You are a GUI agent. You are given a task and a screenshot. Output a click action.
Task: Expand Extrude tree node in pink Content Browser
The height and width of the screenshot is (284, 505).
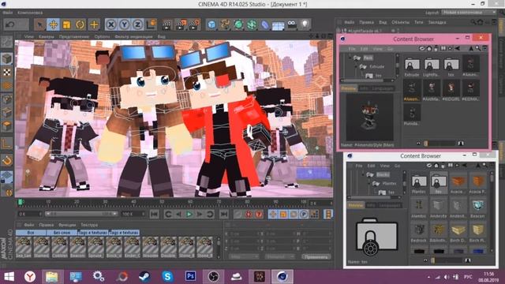356,66
